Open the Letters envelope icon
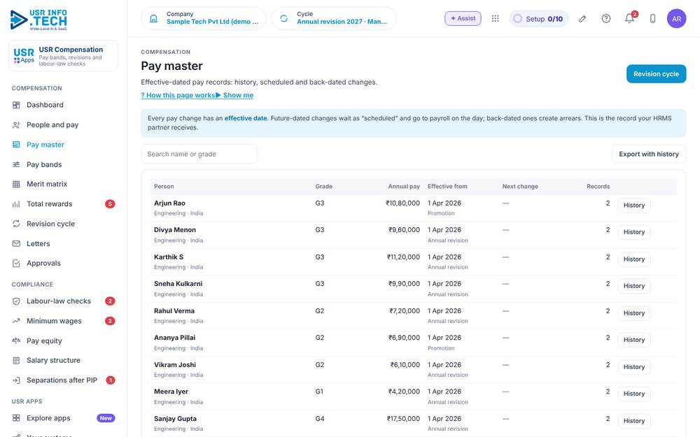 pos(16,244)
